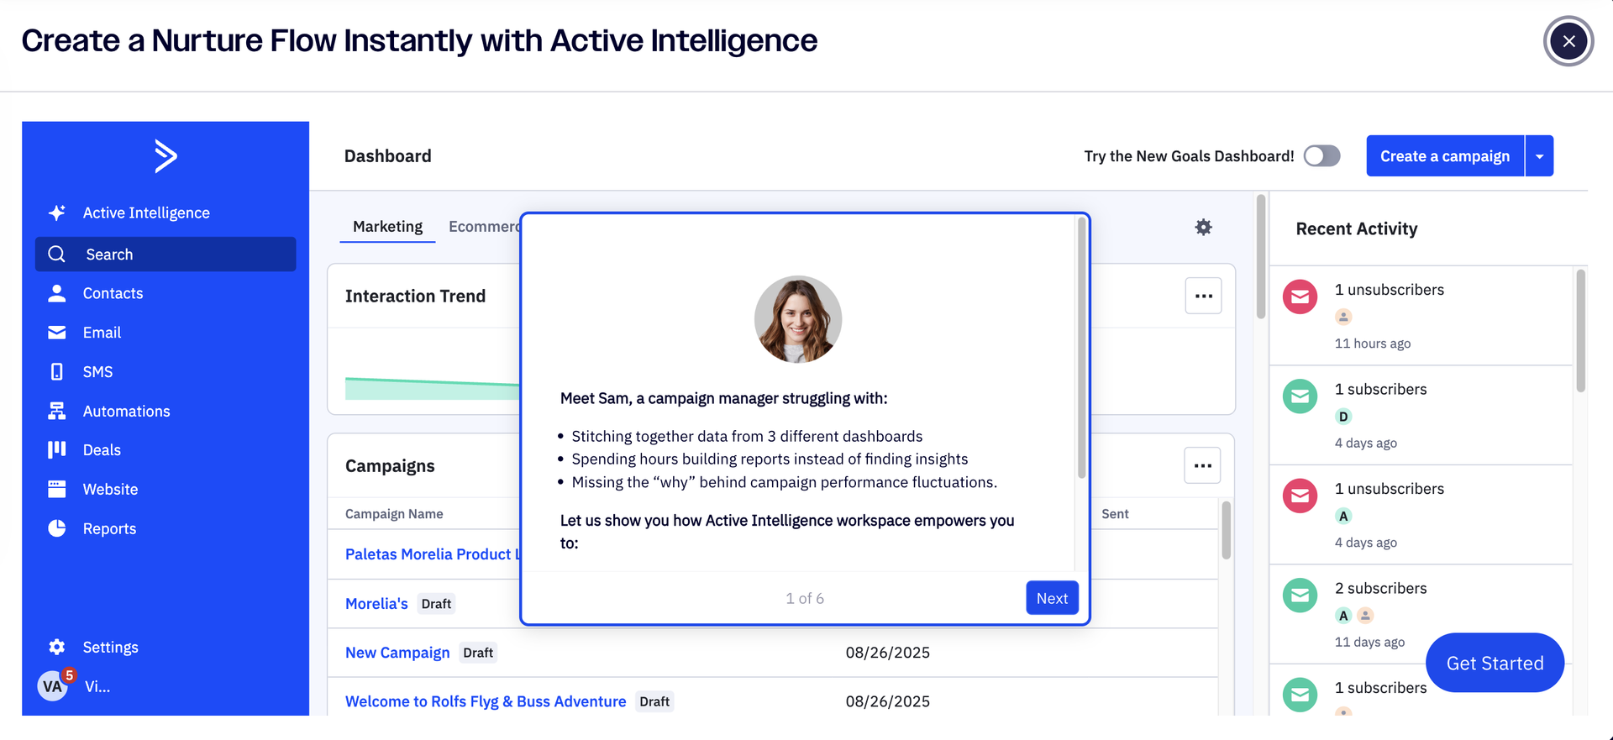Click the Email envelope icon in sidebar
The height and width of the screenshot is (740, 1613).
(x=56, y=333)
